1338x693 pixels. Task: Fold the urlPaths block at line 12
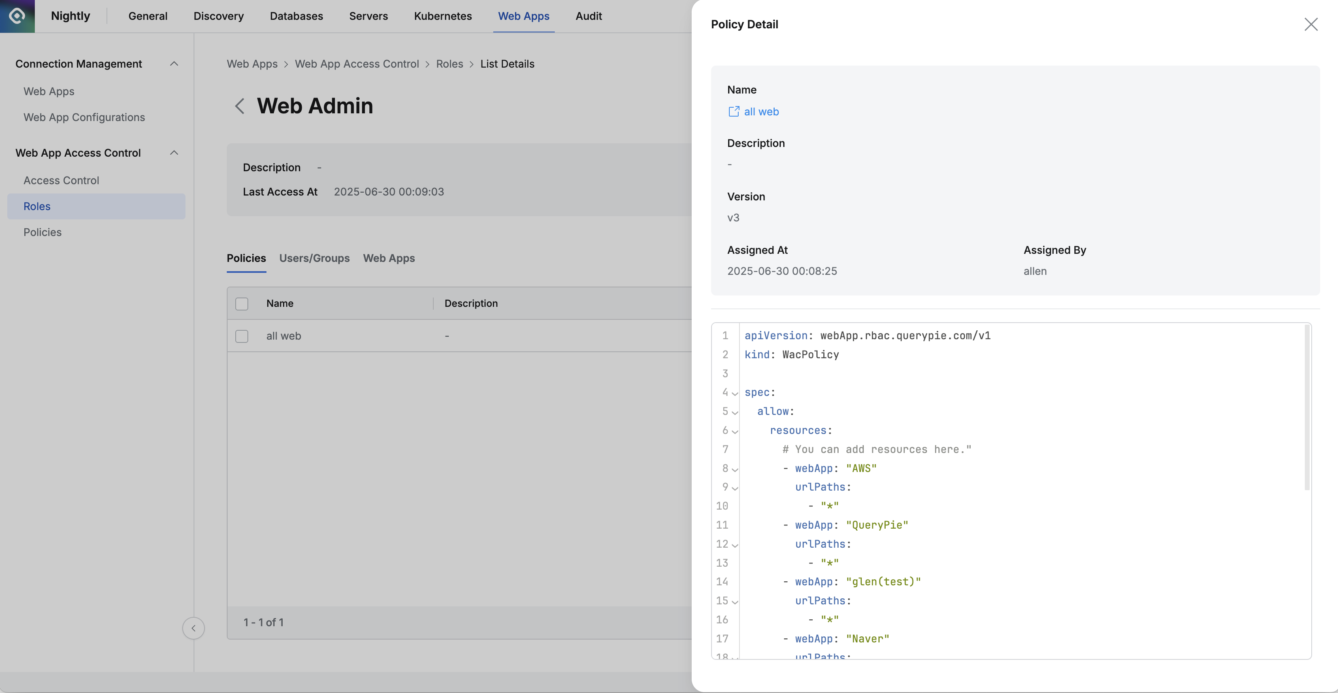pos(735,545)
